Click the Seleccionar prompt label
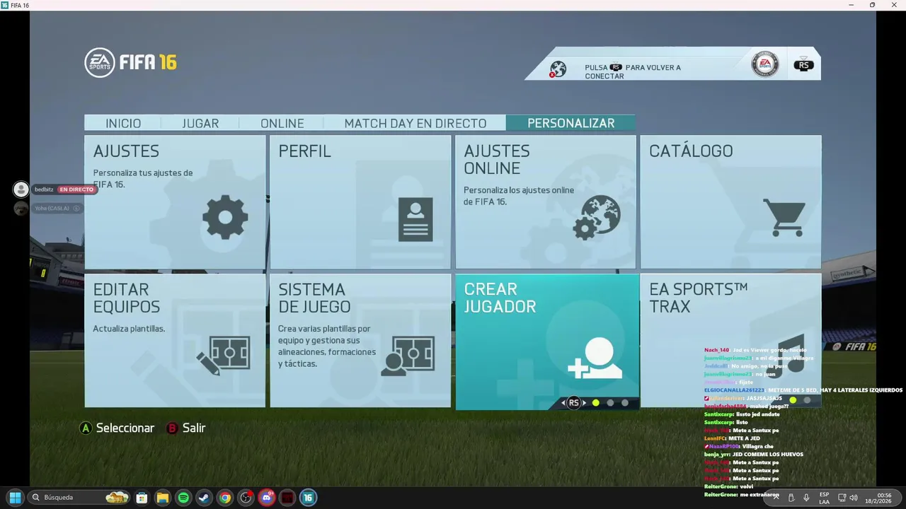 click(125, 428)
